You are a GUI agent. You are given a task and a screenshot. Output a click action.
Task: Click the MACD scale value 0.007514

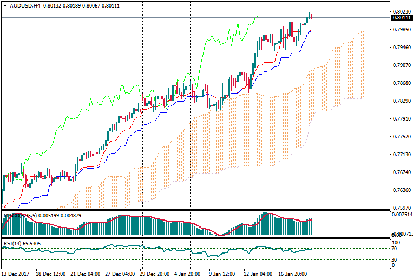point(401,214)
